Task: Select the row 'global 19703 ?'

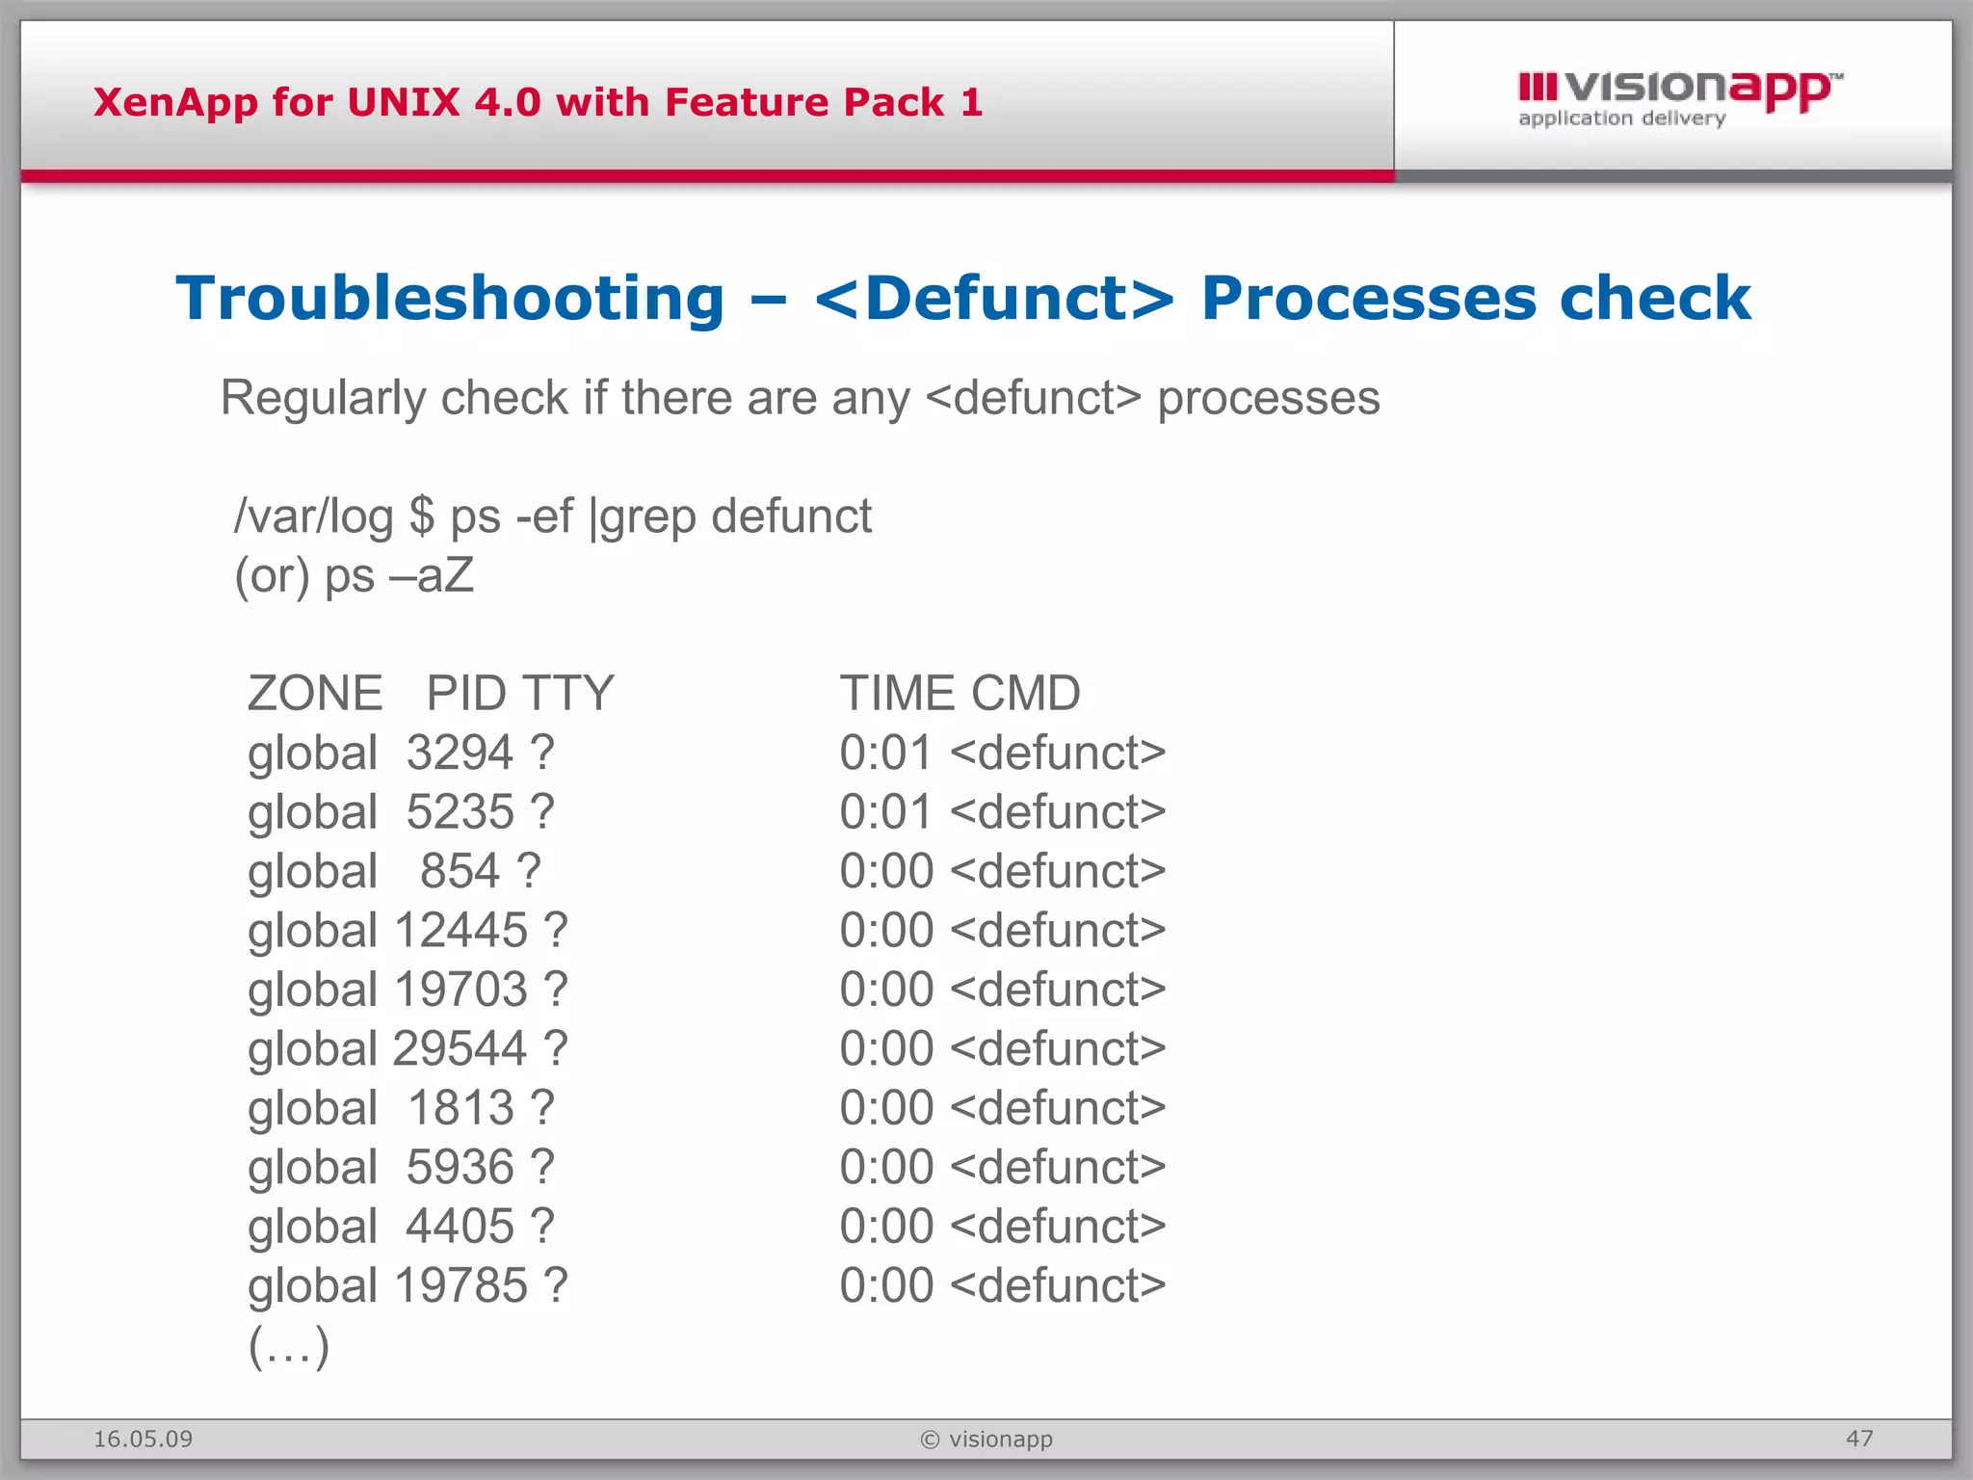Action: [408, 990]
